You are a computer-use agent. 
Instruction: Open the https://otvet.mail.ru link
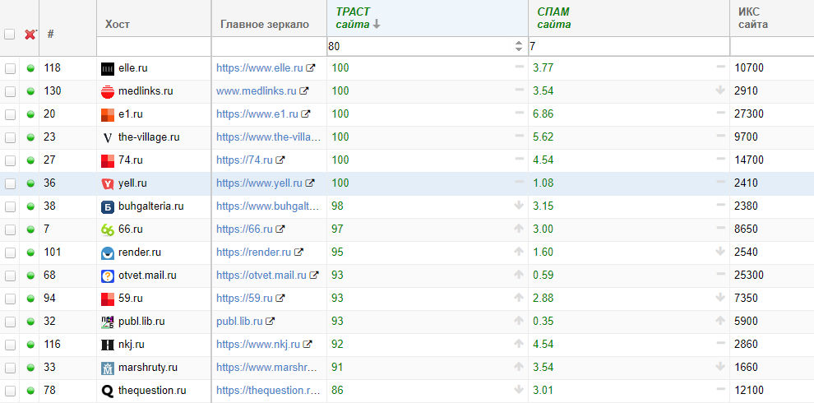click(261, 276)
